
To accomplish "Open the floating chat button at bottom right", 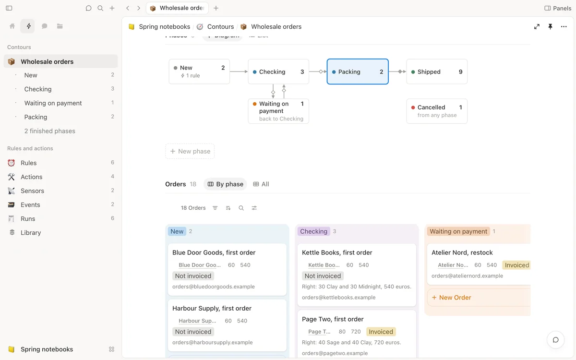I will tap(555, 340).
